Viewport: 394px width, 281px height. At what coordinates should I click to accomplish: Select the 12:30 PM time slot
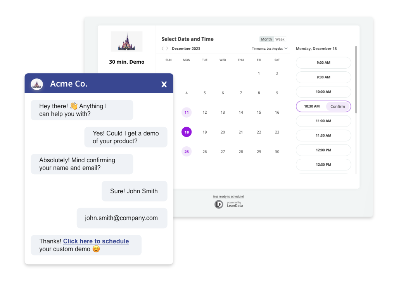tap(323, 165)
